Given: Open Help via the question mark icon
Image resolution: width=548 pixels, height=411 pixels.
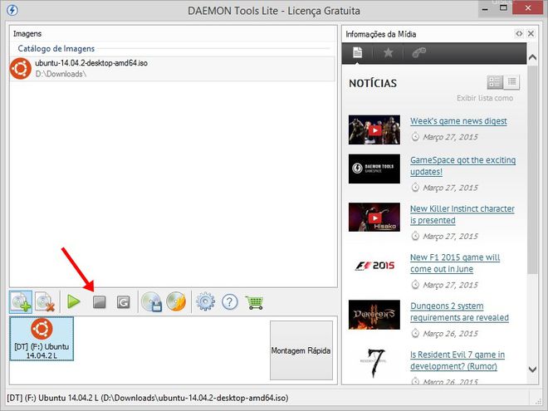Looking at the screenshot, I should 230,301.
